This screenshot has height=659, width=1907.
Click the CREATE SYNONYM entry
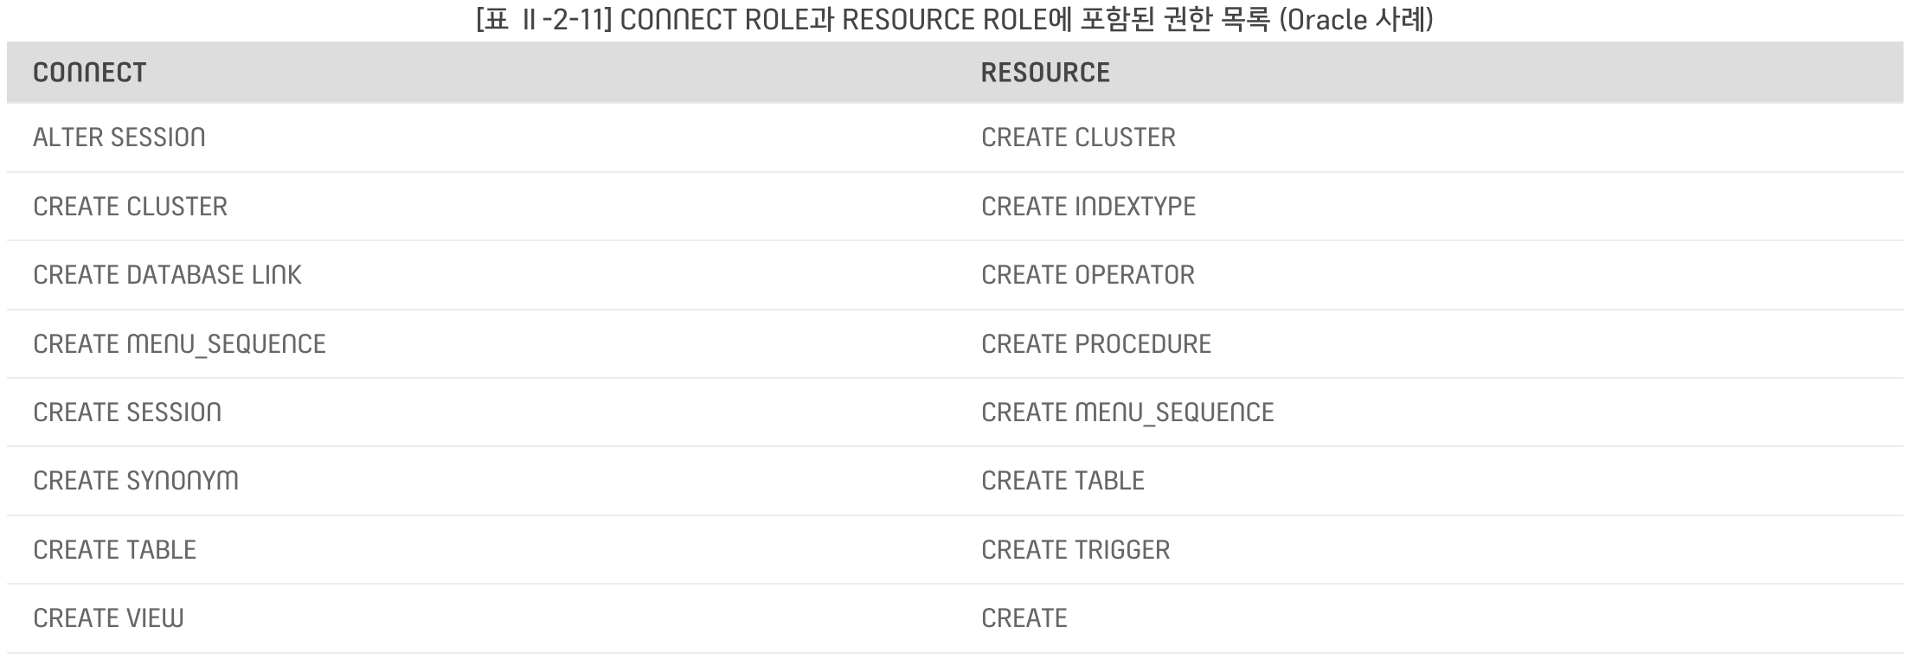coord(136,481)
